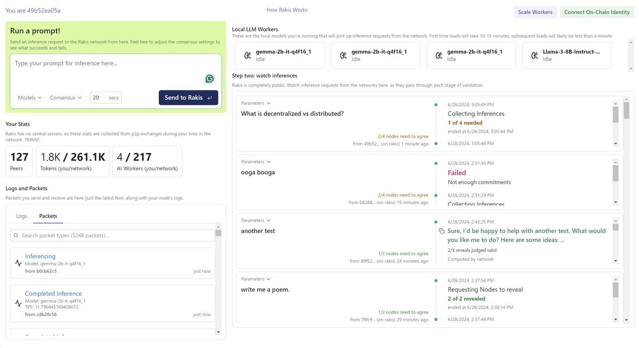The image size is (639, 348).
Task: Click 'from cdb28c56' in the Completed Inference packet
Action: (x=40, y=314)
